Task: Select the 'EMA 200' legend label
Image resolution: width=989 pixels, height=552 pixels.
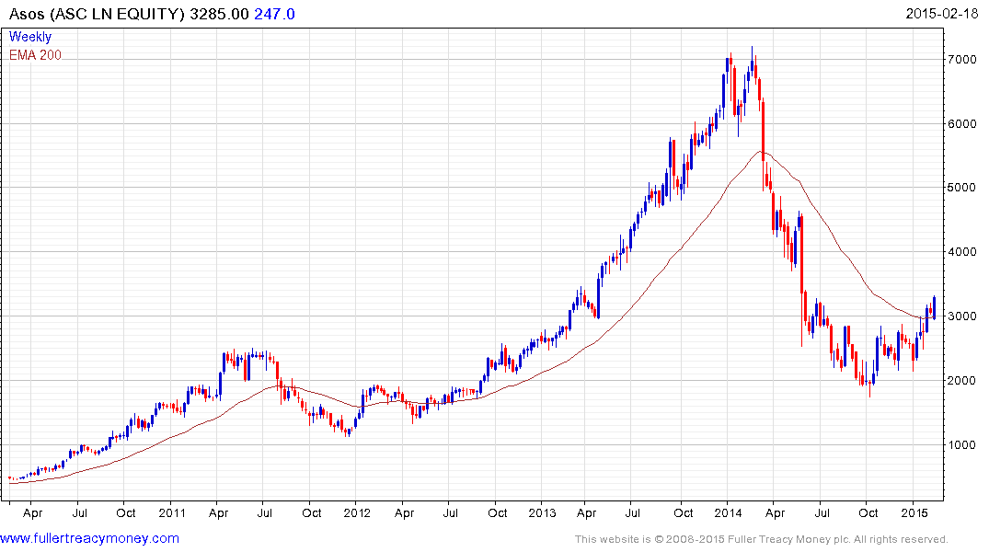Action: point(35,55)
